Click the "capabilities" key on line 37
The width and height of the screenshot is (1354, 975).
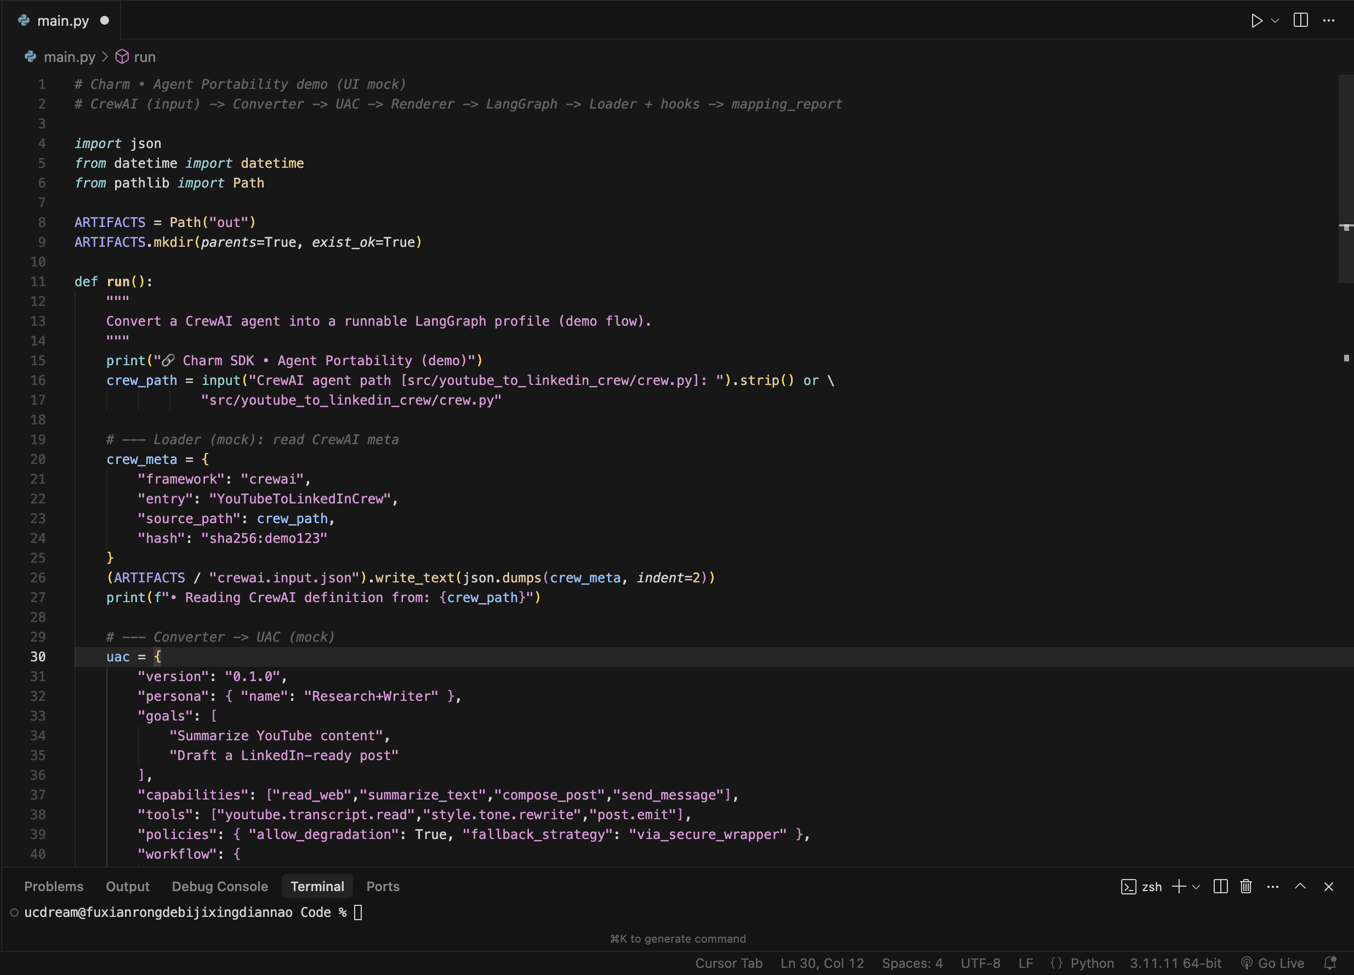(193, 794)
